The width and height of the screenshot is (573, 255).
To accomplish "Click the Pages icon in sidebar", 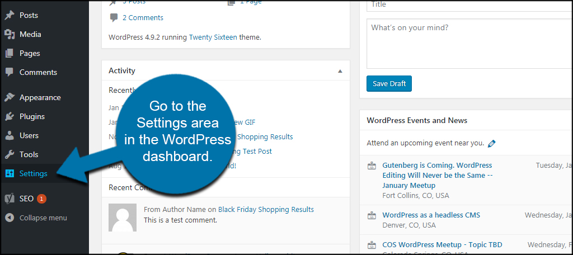I will pos(9,53).
